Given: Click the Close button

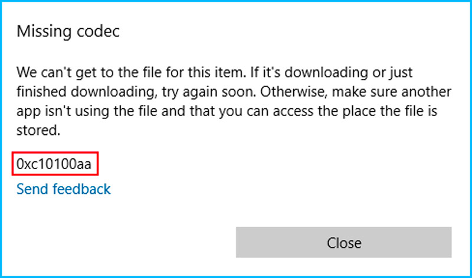Looking at the screenshot, I should pyautogui.click(x=344, y=242).
